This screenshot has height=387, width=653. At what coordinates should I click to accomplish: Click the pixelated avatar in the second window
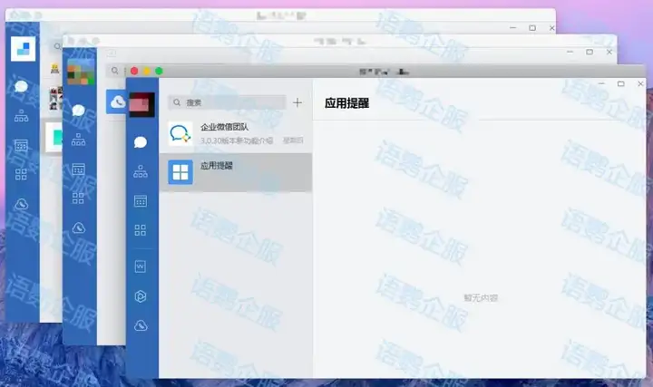79,73
